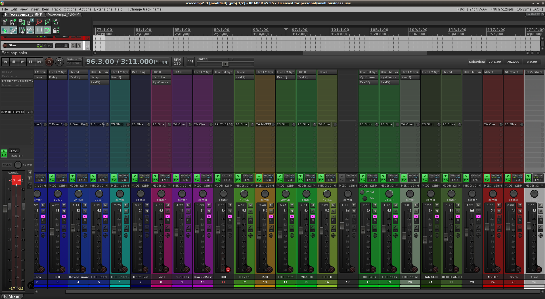Go to project end transport button
The width and height of the screenshot is (545, 299).
point(39,62)
